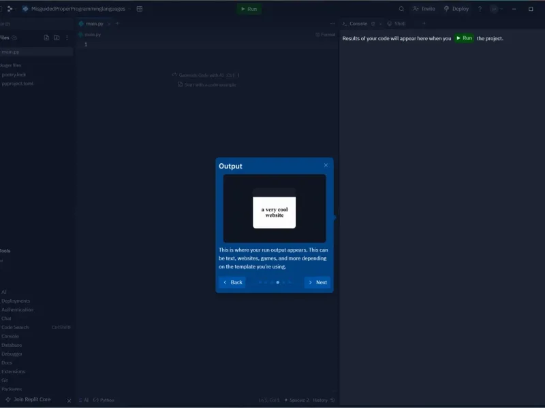
Task: Close the Console tab
Action: [x=380, y=24]
